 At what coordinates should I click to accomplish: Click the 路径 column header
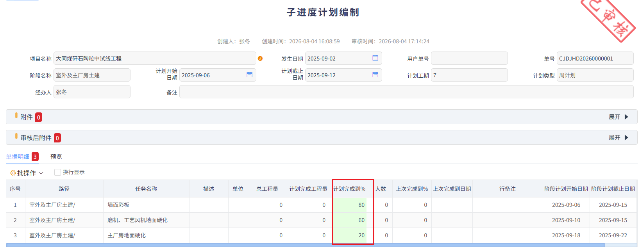64,189
